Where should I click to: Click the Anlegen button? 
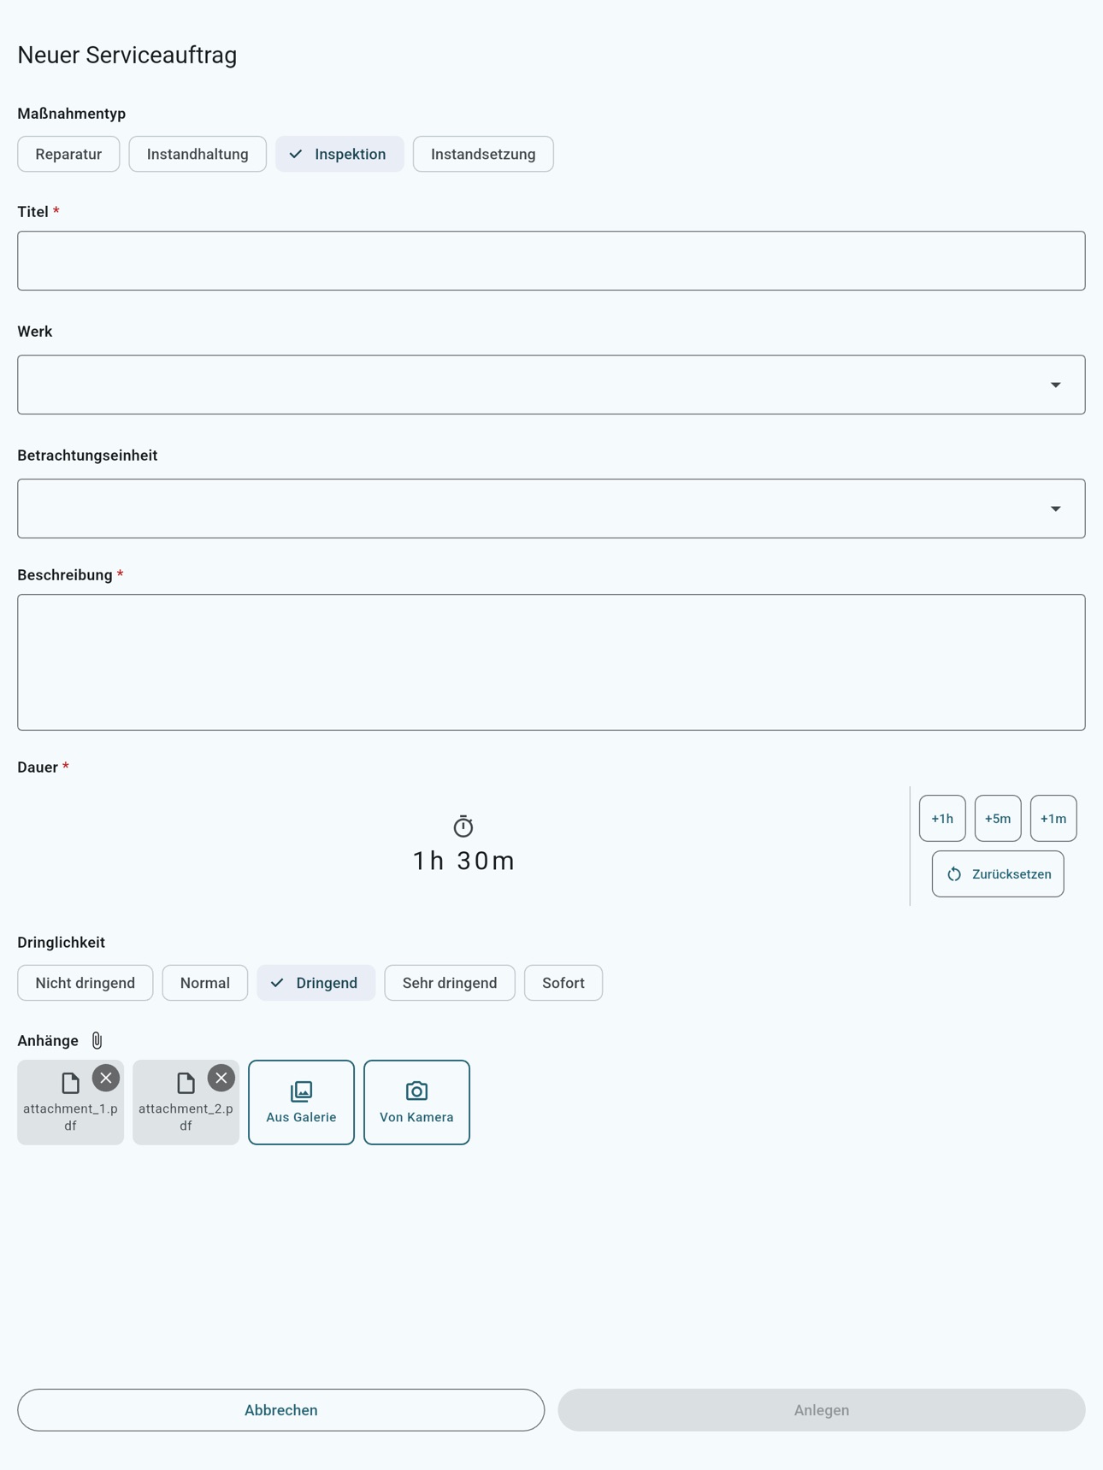[822, 1410]
